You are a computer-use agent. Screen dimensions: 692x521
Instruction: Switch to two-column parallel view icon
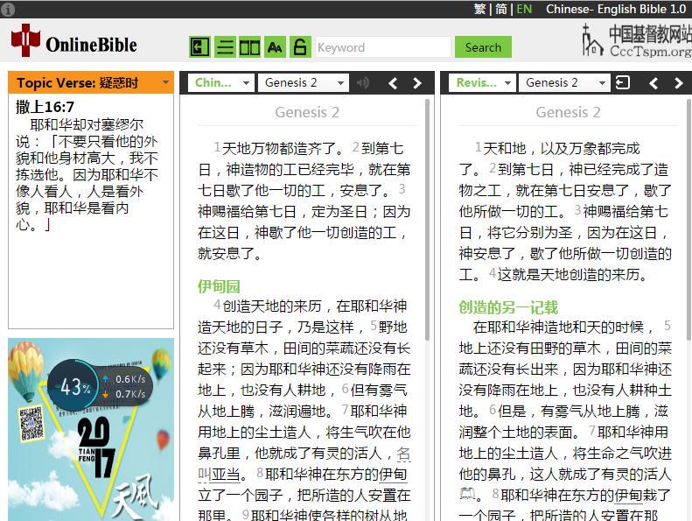tap(249, 46)
